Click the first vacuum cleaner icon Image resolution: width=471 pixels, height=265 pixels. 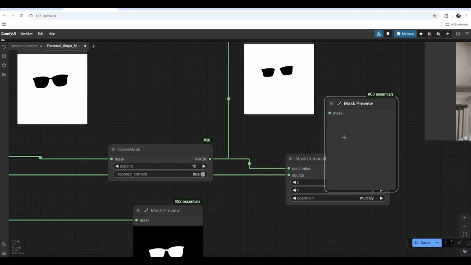tap(429, 33)
